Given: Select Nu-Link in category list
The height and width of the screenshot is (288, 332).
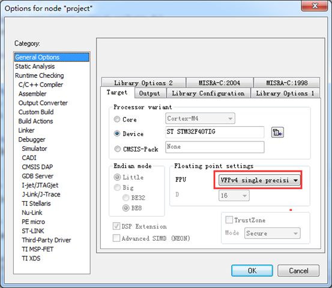Looking at the screenshot, I should (x=32, y=213).
